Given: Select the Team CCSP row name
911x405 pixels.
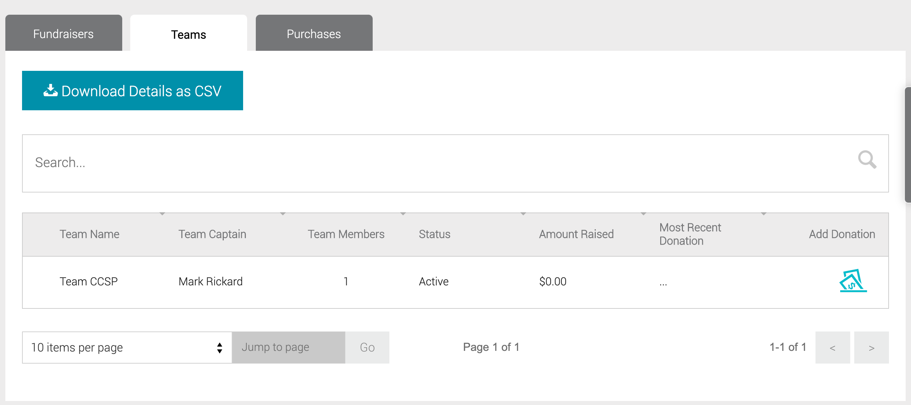Looking at the screenshot, I should tap(88, 281).
